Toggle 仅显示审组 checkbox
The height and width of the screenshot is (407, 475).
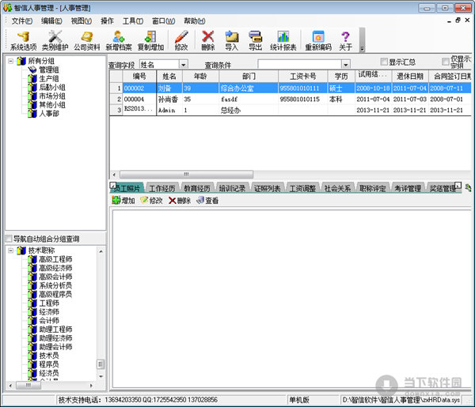[x=445, y=62]
